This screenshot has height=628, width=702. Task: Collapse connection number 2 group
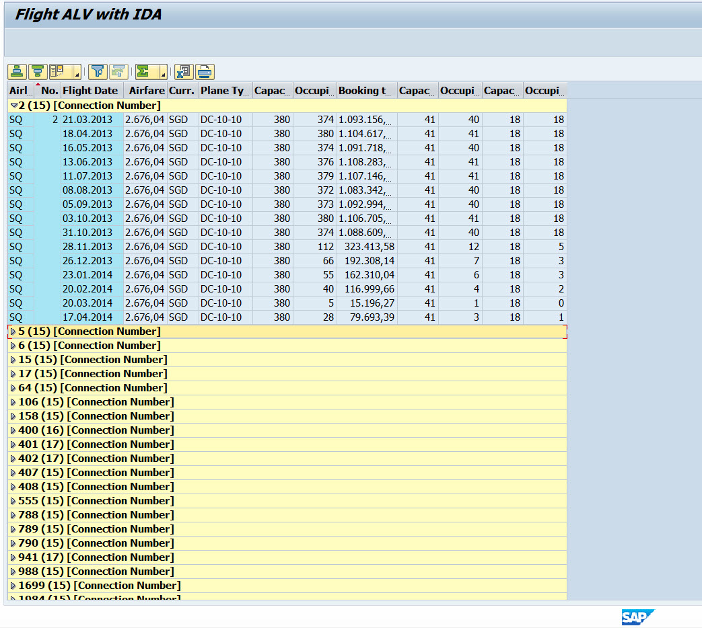13,106
